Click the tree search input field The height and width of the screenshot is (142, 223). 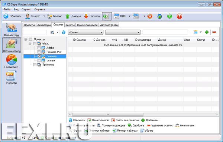click(x=35, y=32)
